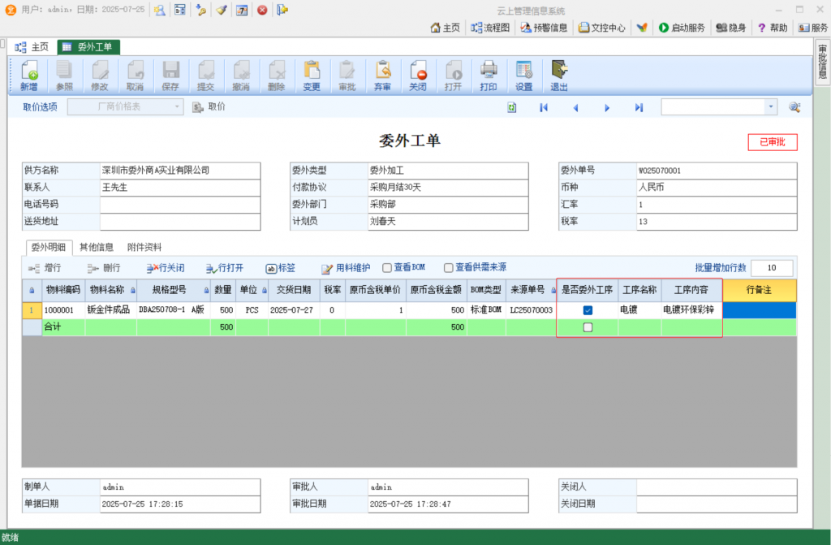Click the LC25070003 source number cell
This screenshot has height=545, width=831.
531,310
